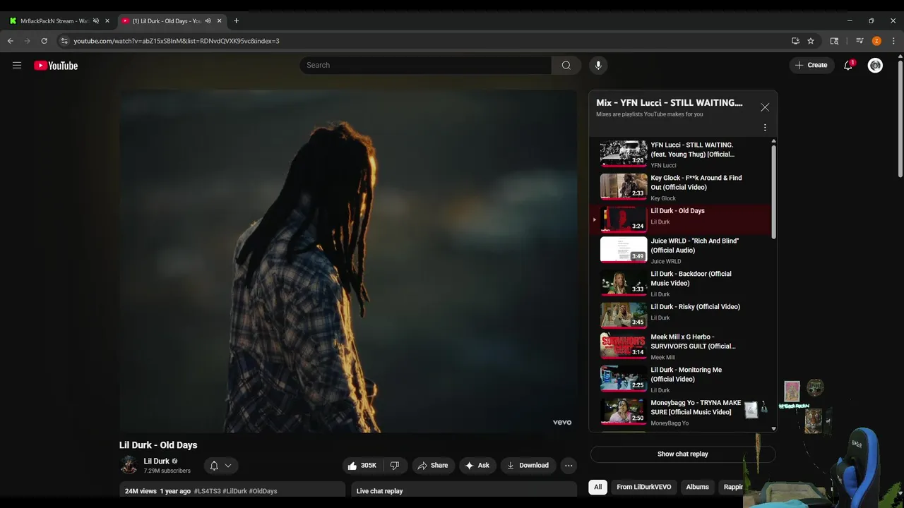This screenshot has width=904, height=508.
Task: Open Mix playlist three-dot options
Action: (x=765, y=128)
